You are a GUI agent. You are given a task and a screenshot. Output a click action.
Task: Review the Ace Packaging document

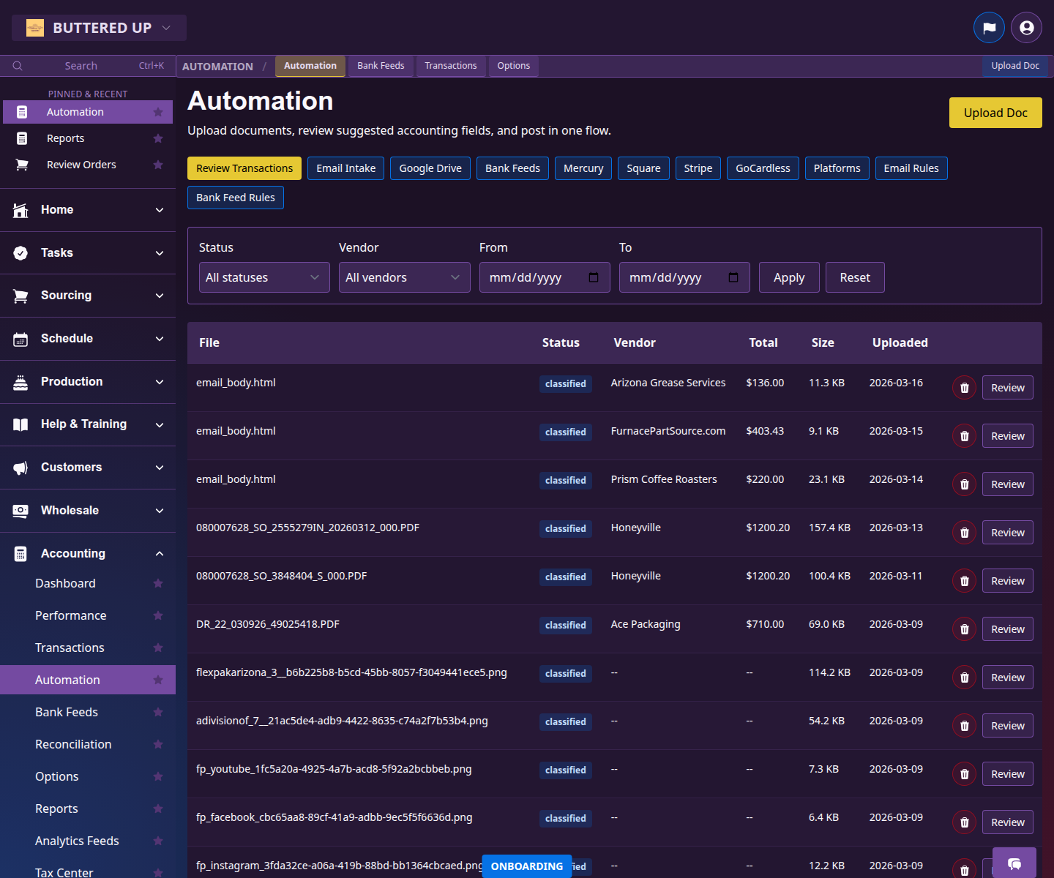[1007, 629]
